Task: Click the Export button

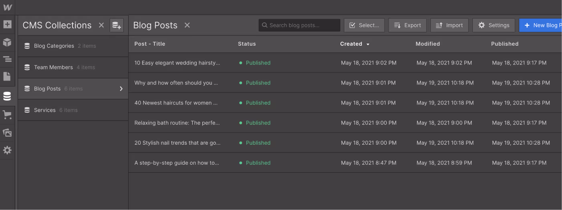Action: click(407, 25)
